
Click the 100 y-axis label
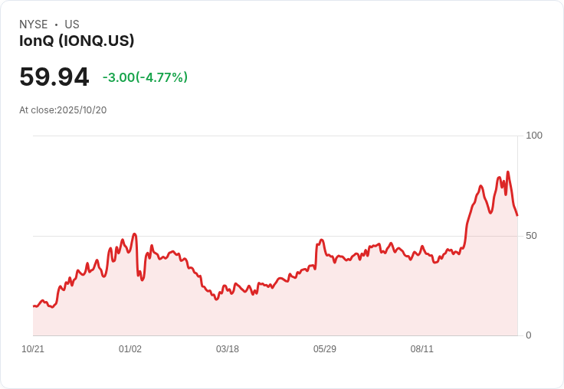[x=534, y=136]
